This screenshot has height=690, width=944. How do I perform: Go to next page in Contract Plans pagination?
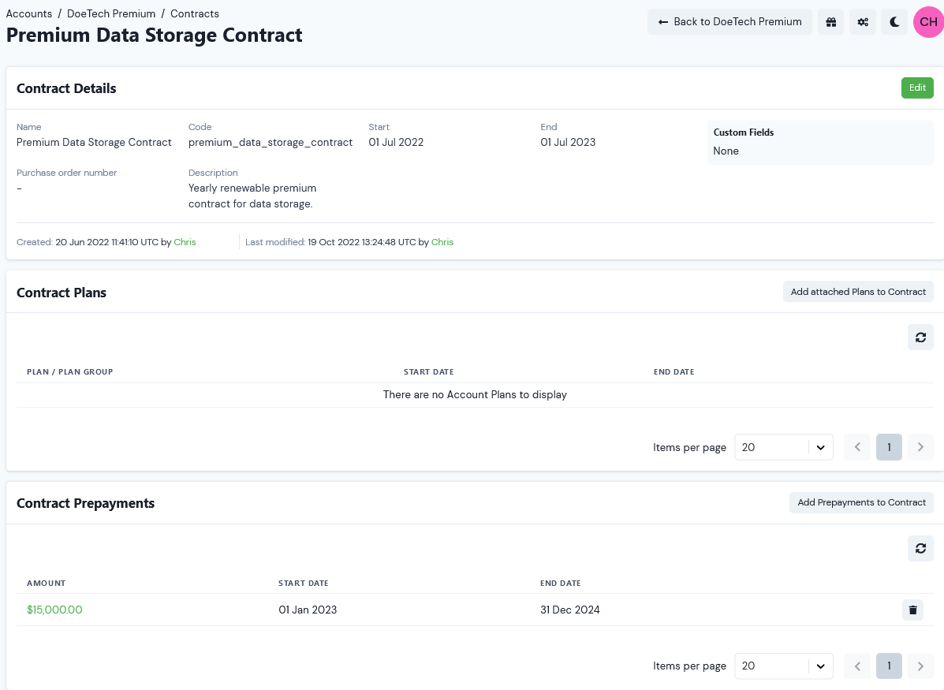click(x=920, y=447)
